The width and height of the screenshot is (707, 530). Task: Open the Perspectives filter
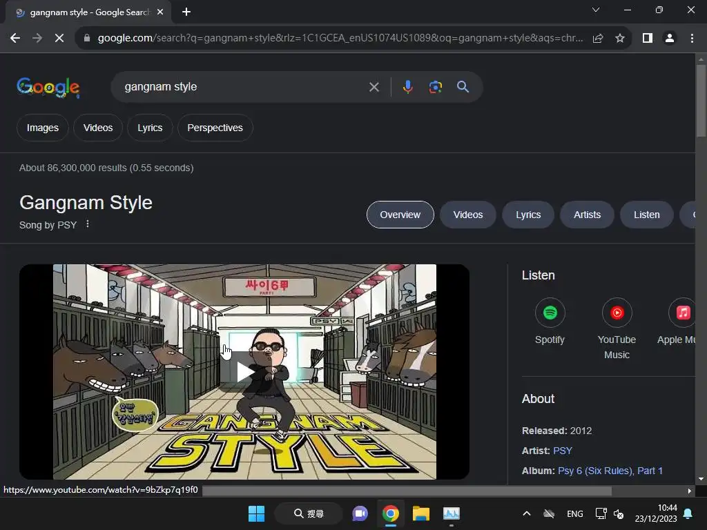pyautogui.click(x=215, y=128)
